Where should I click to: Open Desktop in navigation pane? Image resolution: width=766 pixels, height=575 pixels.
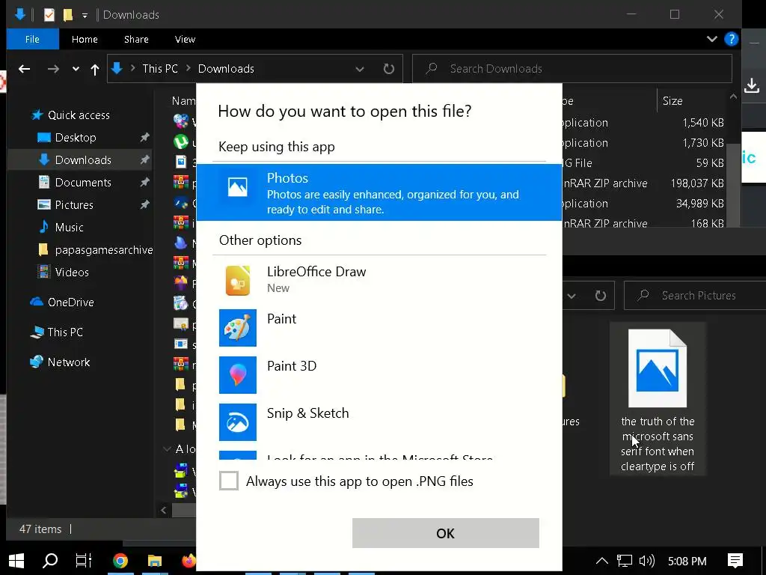tap(76, 138)
